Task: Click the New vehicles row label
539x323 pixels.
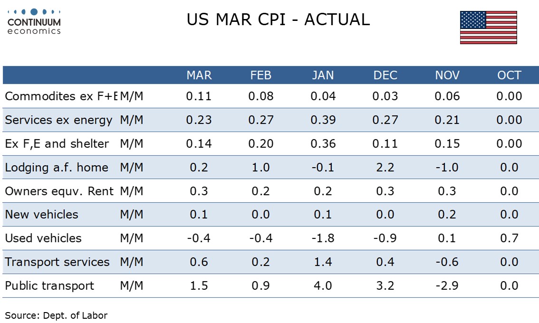Action: (x=41, y=215)
